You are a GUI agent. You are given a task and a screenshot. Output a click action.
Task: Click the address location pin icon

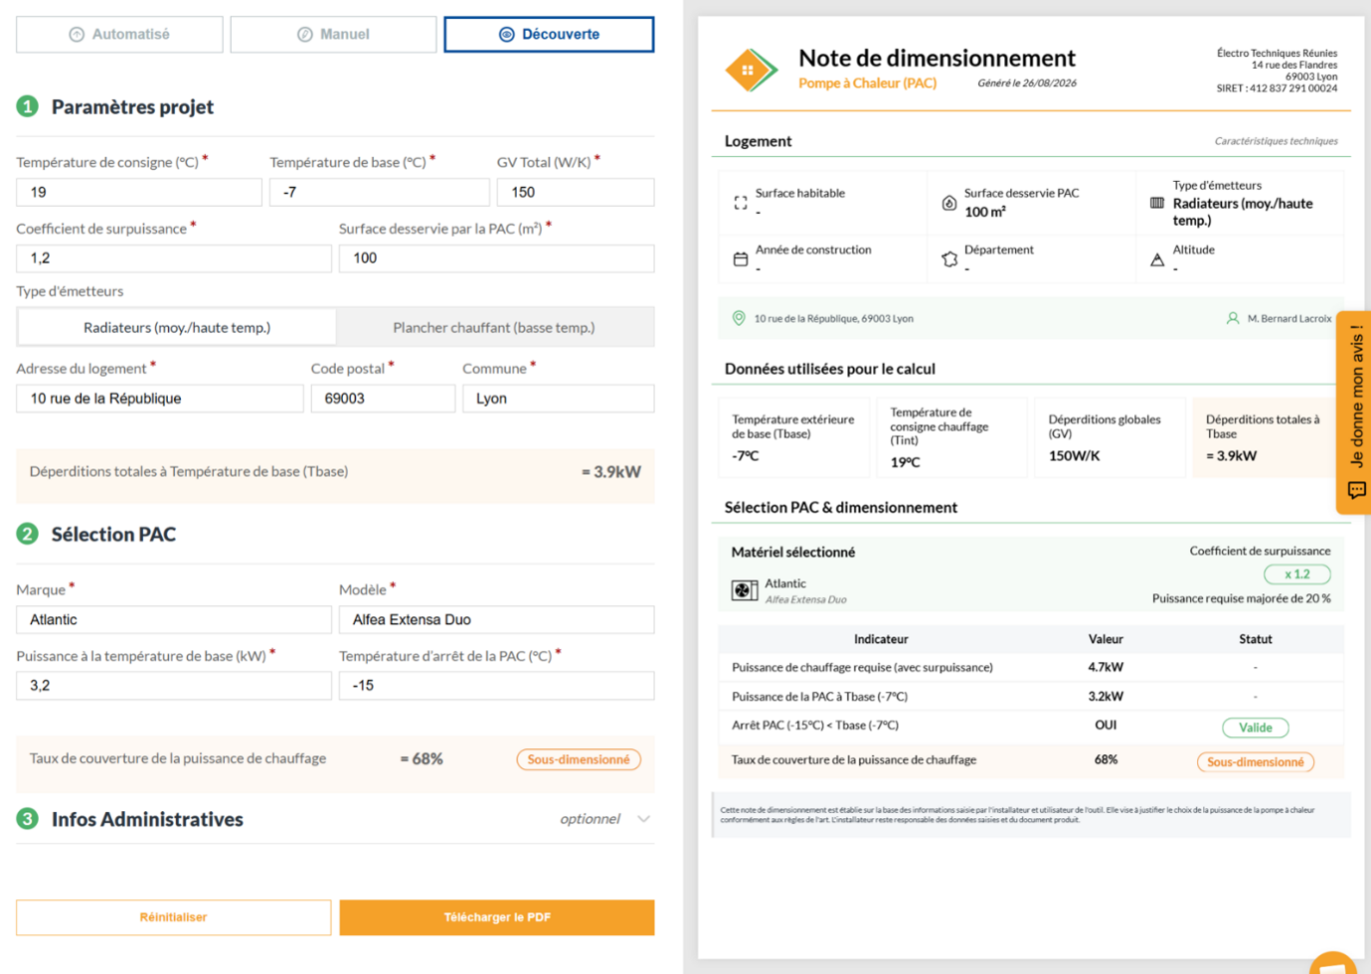pyautogui.click(x=739, y=318)
